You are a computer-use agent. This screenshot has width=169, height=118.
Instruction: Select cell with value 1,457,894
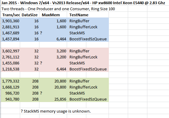11,39
